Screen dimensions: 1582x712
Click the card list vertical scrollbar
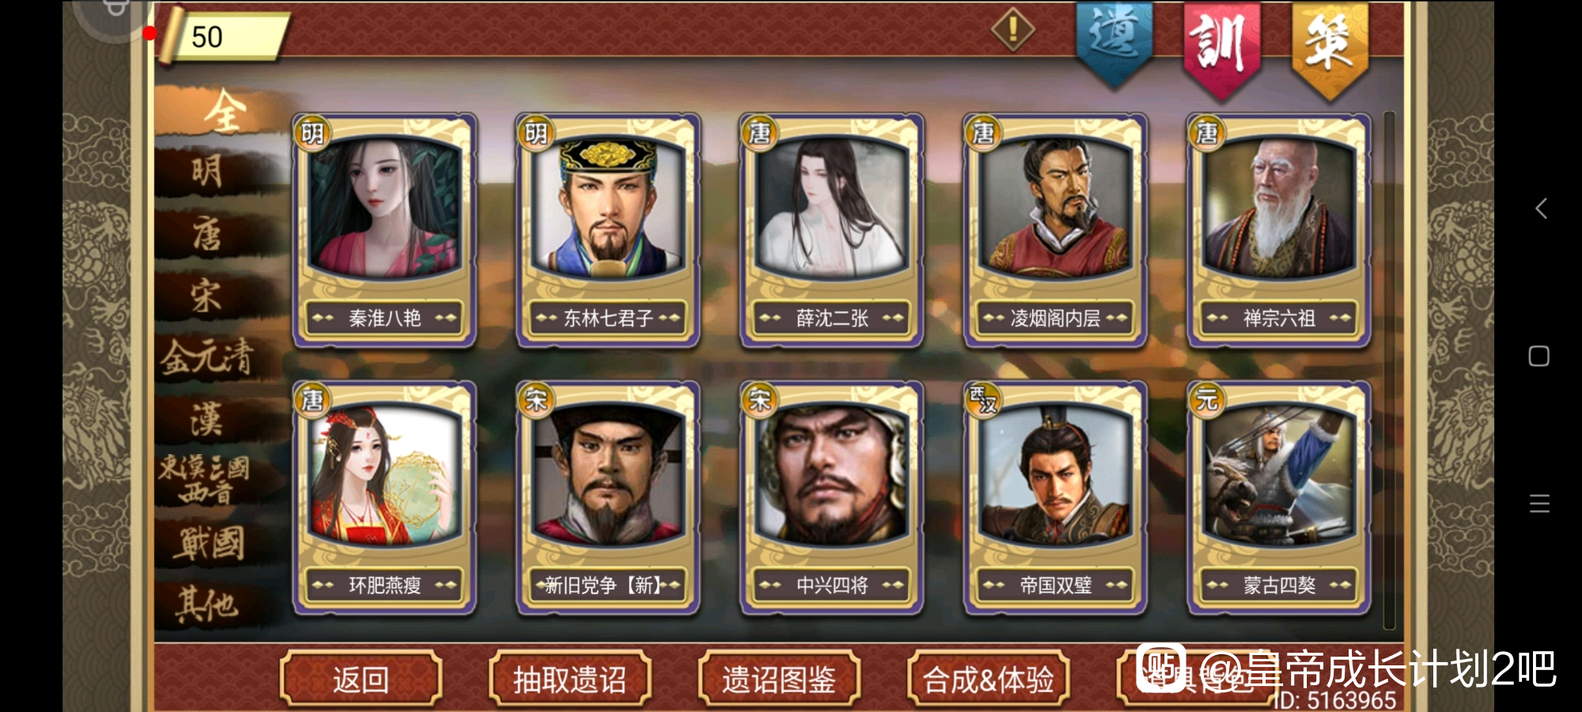1389,370
